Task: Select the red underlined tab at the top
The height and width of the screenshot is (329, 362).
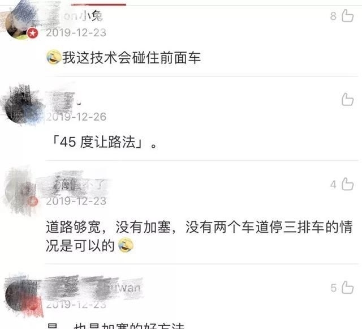Action: click(x=98, y=4)
